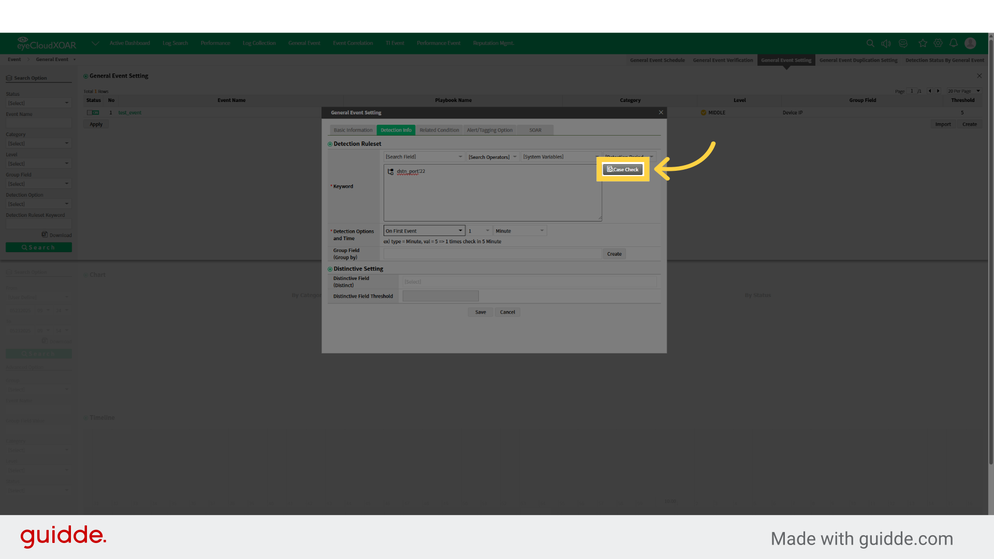This screenshot has height=559, width=994.
Task: Click the Case Check button
Action: [622, 169]
